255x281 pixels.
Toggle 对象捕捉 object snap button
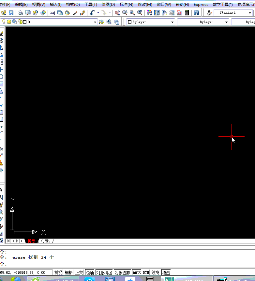[104, 272]
